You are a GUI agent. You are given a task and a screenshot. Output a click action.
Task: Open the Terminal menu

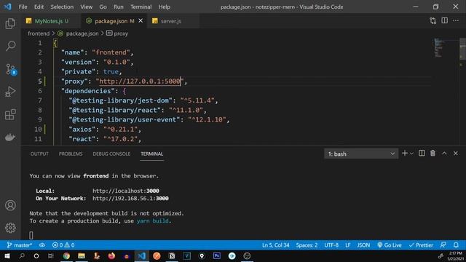pos(141,7)
